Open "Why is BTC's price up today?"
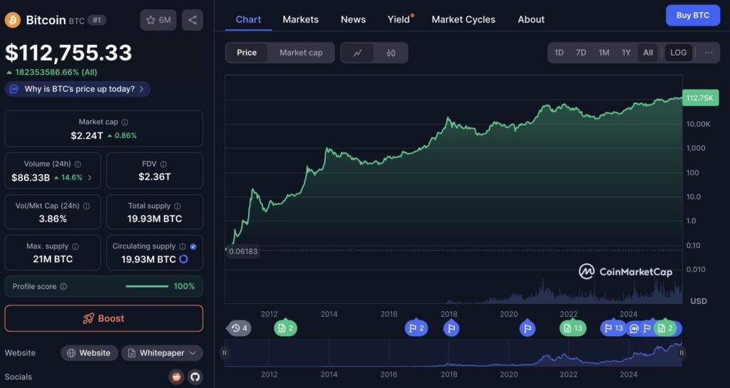The width and height of the screenshot is (730, 388). 78,89
